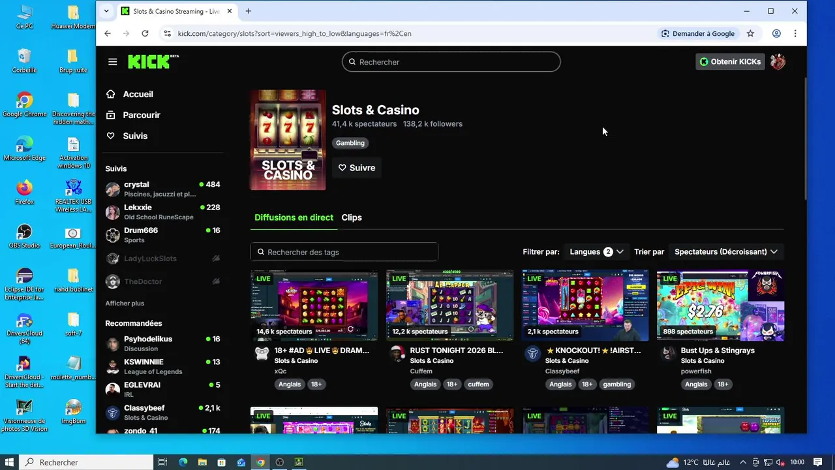
Task: Open the ImgBurn desktop icon
Action: (x=73, y=412)
